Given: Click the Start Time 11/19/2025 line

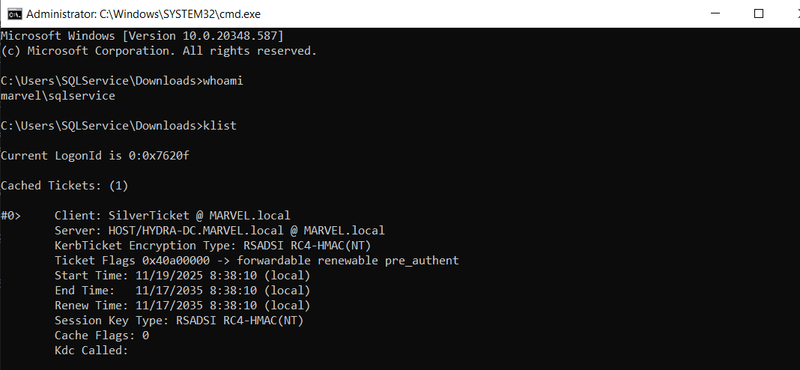Looking at the screenshot, I should point(182,276).
